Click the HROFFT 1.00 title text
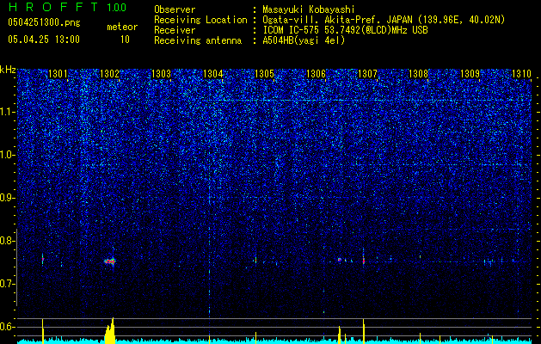The image size is (541, 344). tap(67, 7)
